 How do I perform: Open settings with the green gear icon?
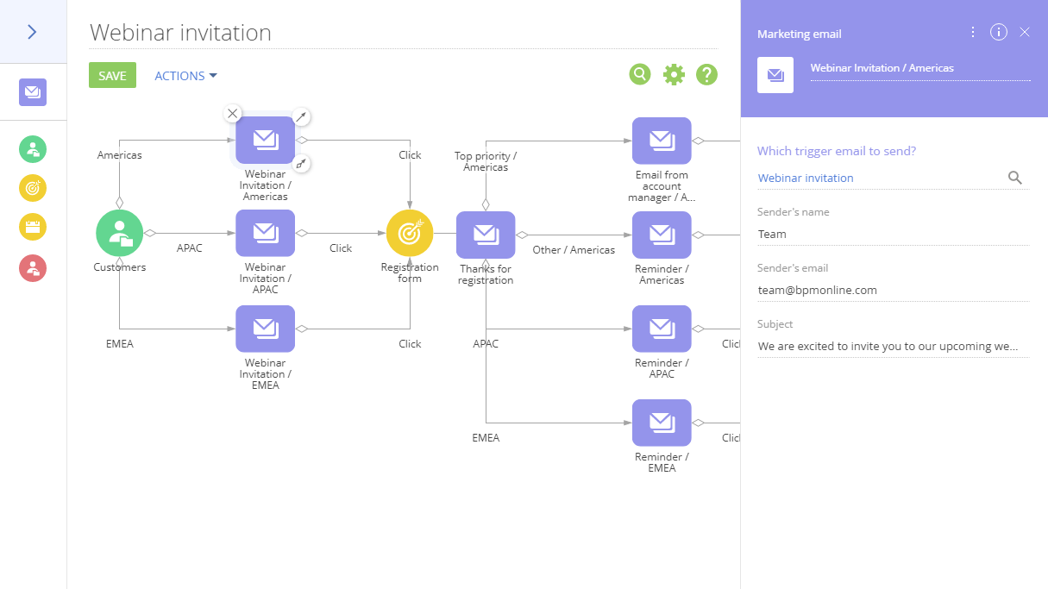tap(674, 75)
